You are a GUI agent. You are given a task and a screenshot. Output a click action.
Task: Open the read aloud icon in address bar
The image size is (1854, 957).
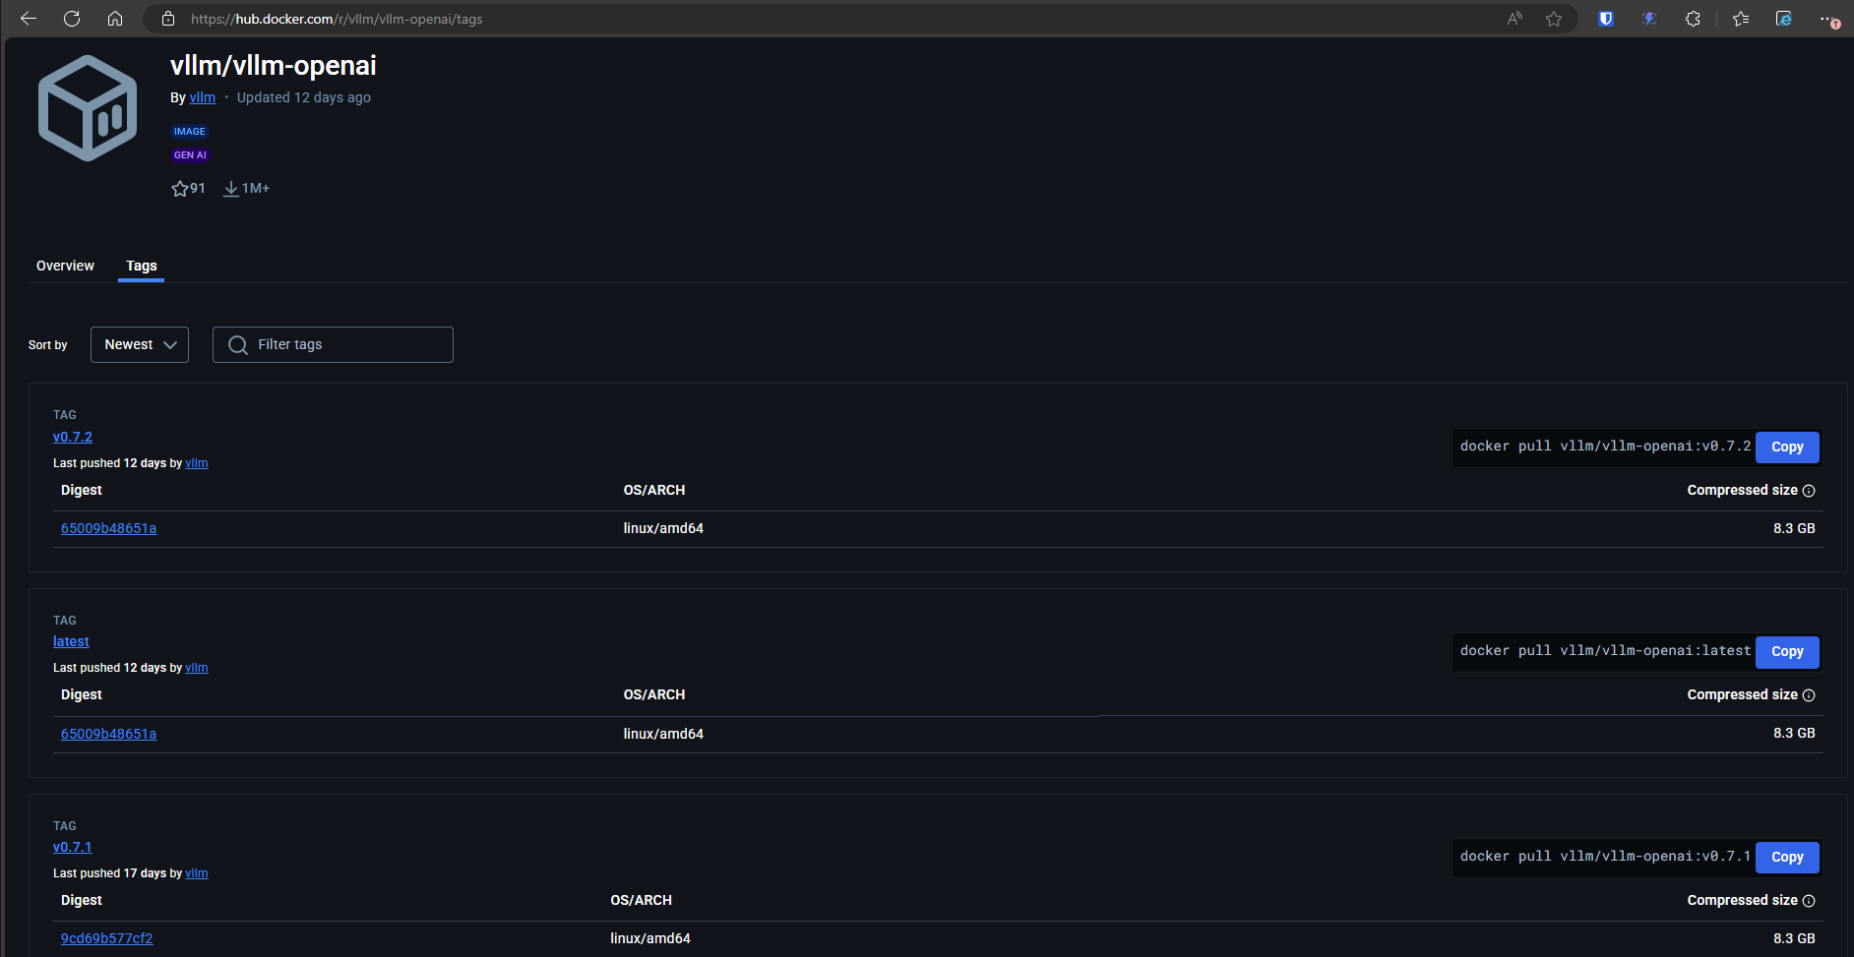[x=1514, y=19]
